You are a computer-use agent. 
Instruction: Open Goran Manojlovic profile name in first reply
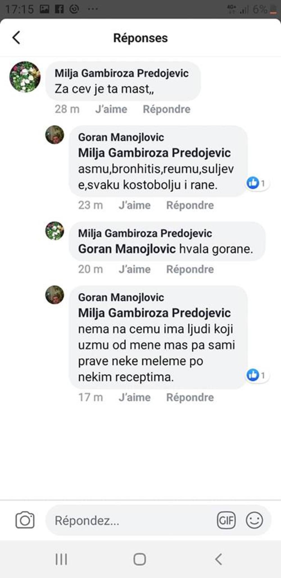coord(121,137)
